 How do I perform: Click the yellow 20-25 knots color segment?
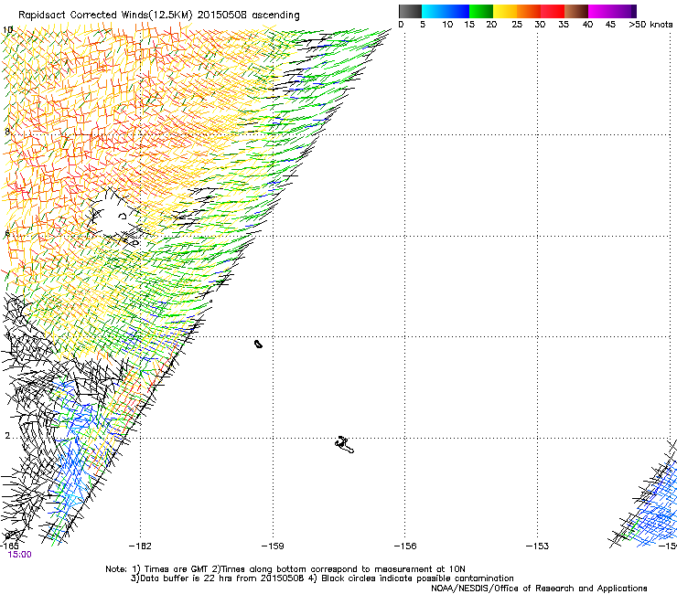(505, 11)
